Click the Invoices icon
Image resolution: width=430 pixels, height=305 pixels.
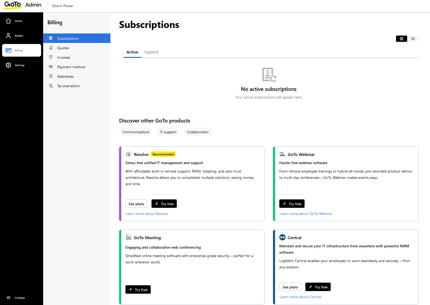(x=51, y=57)
